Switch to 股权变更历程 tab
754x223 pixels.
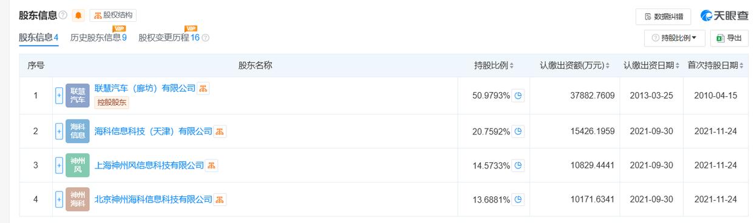(174, 38)
